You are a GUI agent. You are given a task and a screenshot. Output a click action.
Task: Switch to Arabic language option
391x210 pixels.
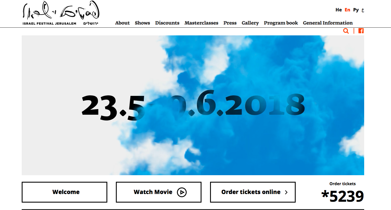point(363,10)
